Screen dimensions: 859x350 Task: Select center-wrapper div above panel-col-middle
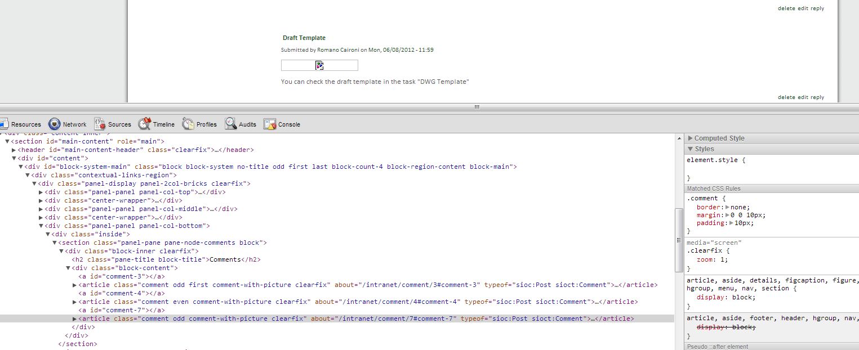(x=113, y=200)
